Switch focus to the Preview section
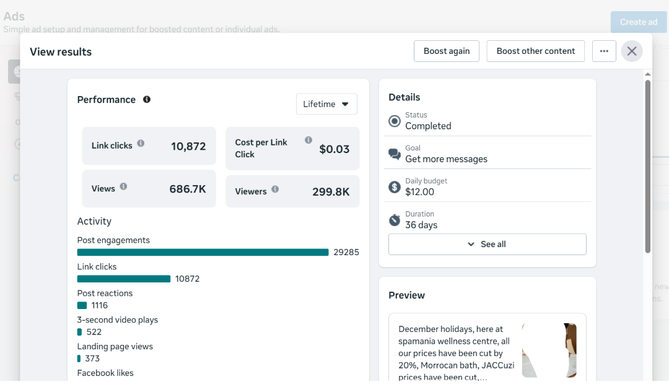This screenshot has width=669, height=392. 406,295
